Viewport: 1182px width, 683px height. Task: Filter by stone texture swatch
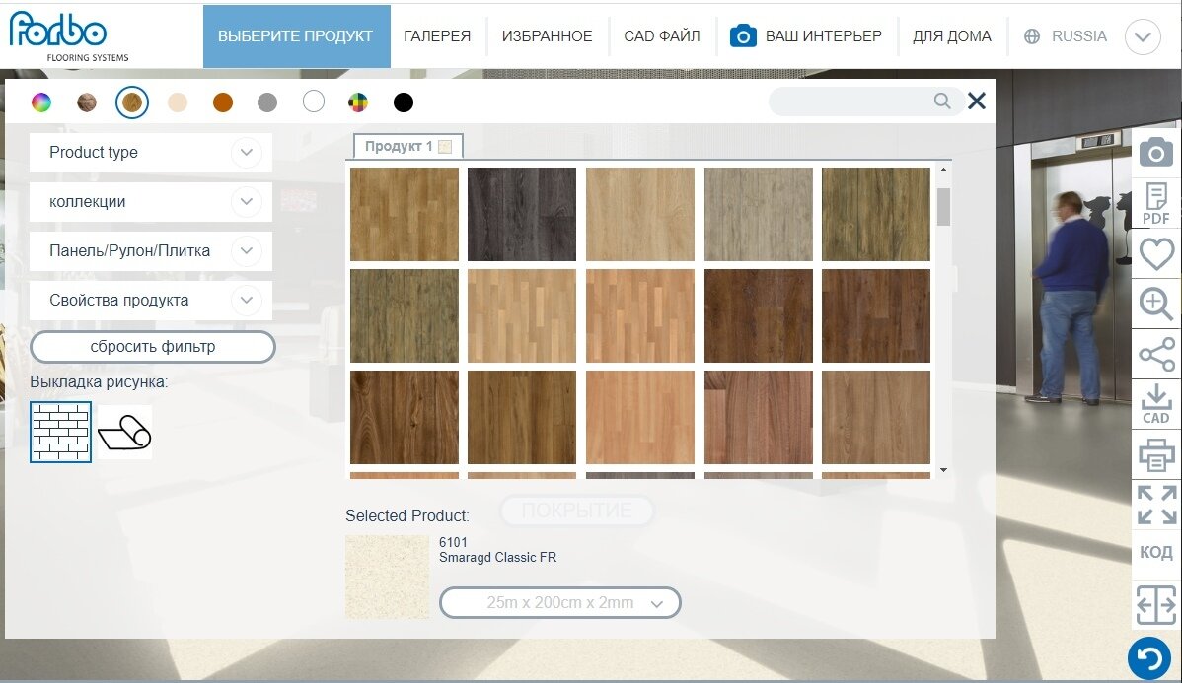click(x=87, y=102)
